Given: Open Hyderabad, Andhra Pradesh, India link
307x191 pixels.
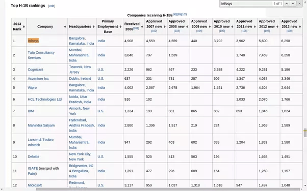Looking at the screenshot, I should click(82, 125).
